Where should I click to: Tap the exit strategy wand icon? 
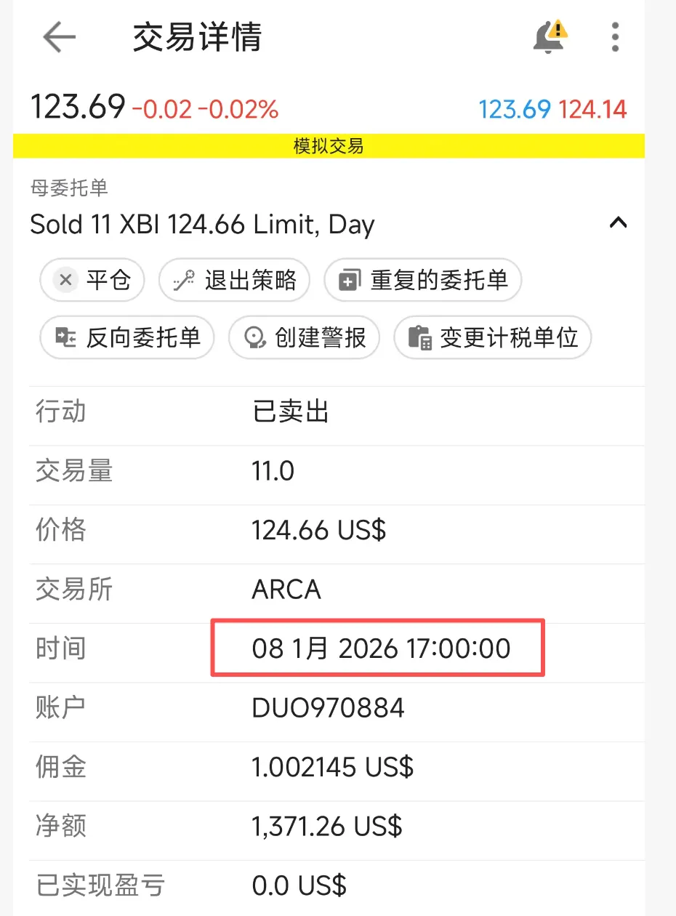(x=184, y=280)
